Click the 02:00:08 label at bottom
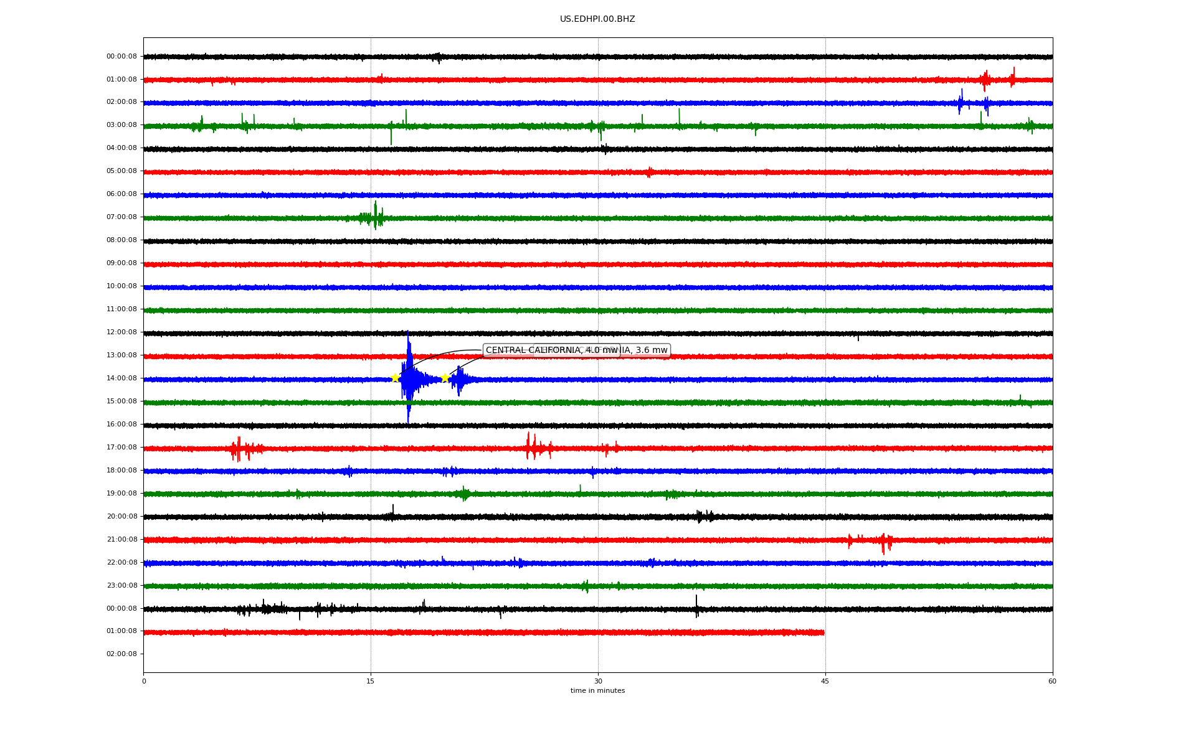This screenshot has height=747, width=1196. (121, 654)
